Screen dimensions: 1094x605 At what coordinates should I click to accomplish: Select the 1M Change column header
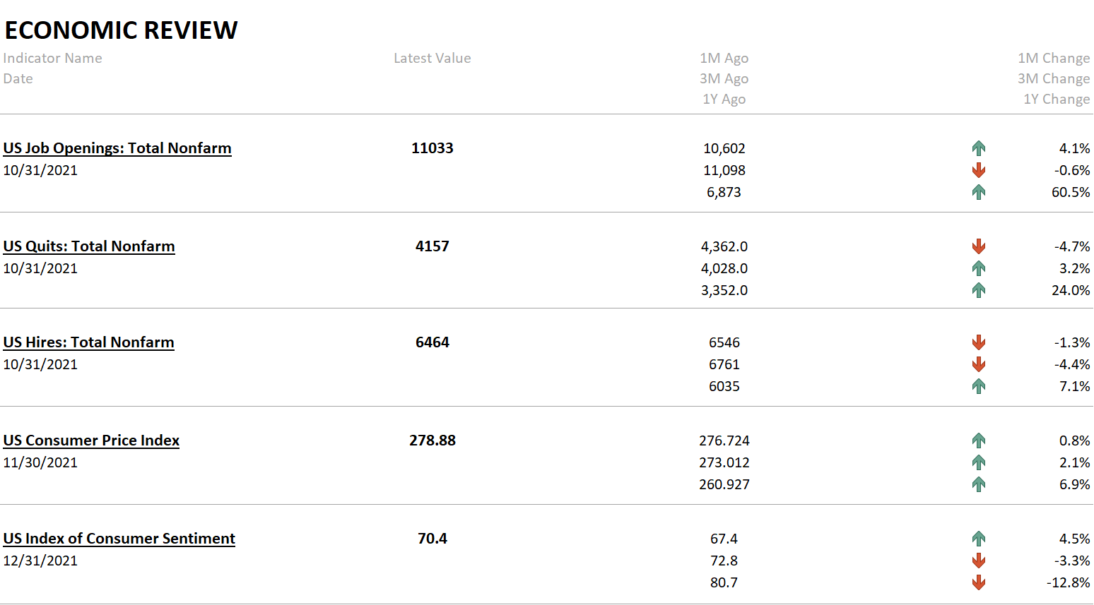1054,58
